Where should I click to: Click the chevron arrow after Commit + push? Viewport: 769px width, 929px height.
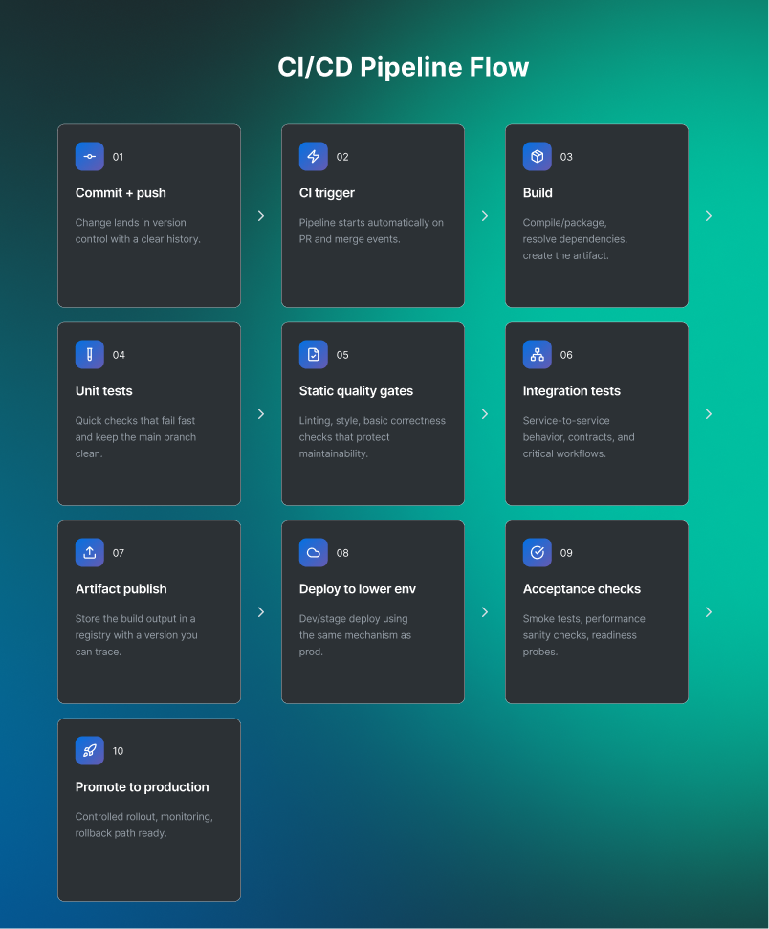click(x=261, y=216)
